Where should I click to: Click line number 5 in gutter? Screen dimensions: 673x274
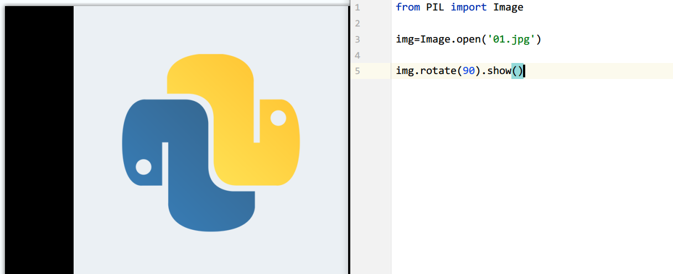[x=357, y=71]
